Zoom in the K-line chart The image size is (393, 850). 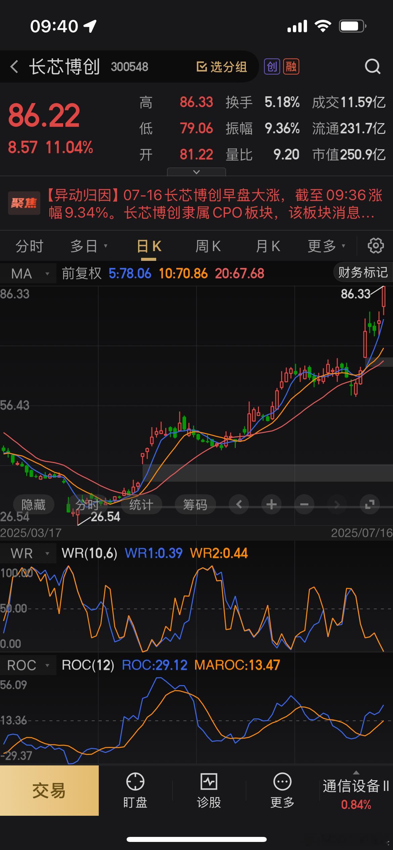pos(271,504)
